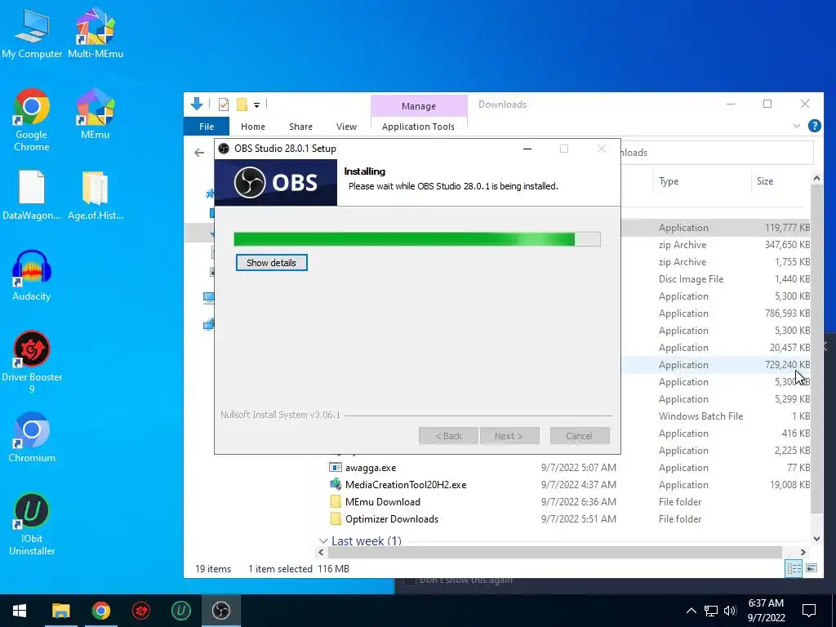
Task: Select the row sized 786,593 KB
Action: (x=716, y=313)
